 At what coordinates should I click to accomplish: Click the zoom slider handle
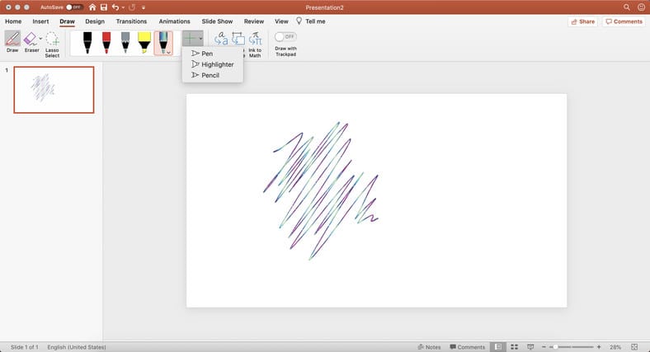point(555,347)
